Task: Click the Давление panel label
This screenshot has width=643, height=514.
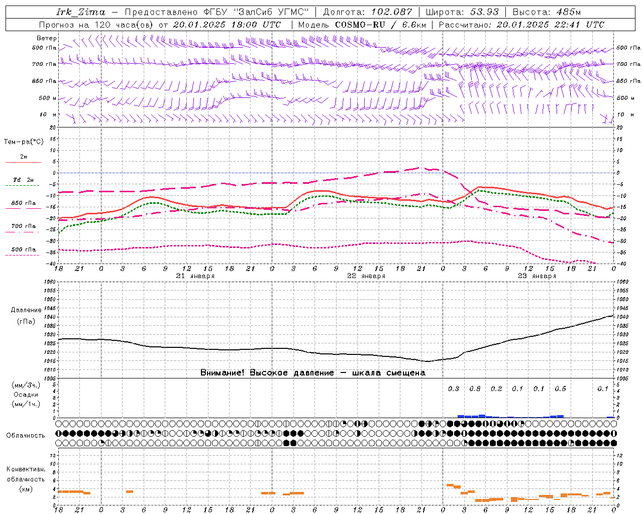Action: [26, 310]
